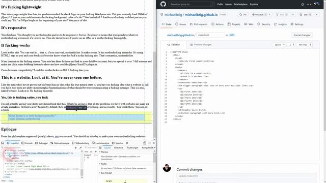326x183 pixels.
Task: Focus the GitHub 'Search or jump to' field
Action: click(192, 4)
